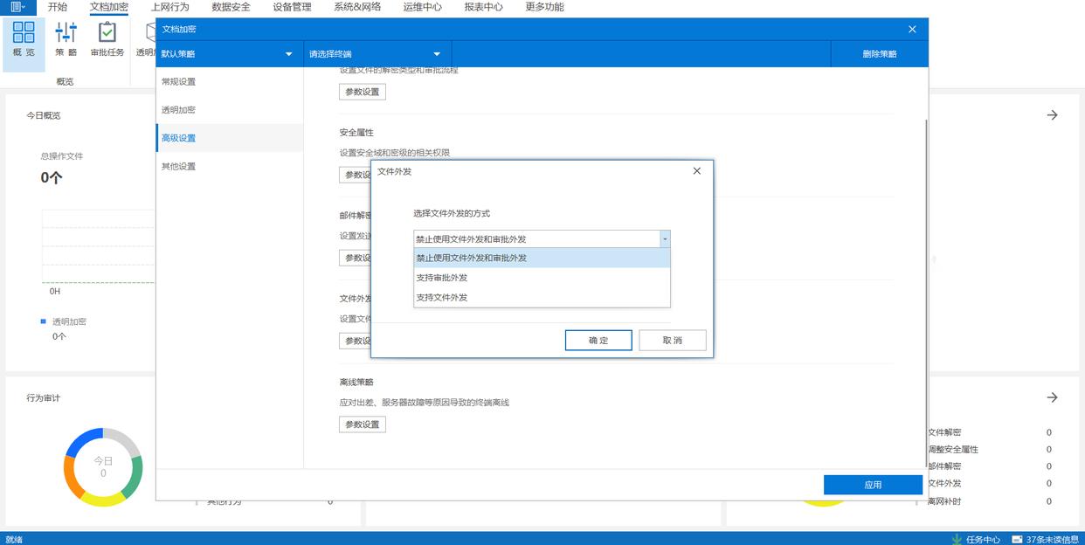This screenshot has width=1085, height=545.
Task: Click the arrow icon in lower right panel
Action: coord(1052,397)
